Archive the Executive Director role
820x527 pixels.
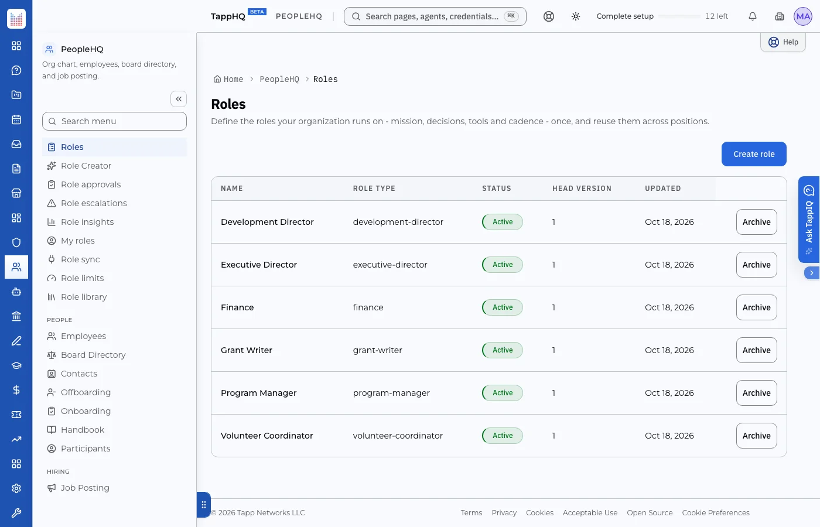[x=757, y=265]
